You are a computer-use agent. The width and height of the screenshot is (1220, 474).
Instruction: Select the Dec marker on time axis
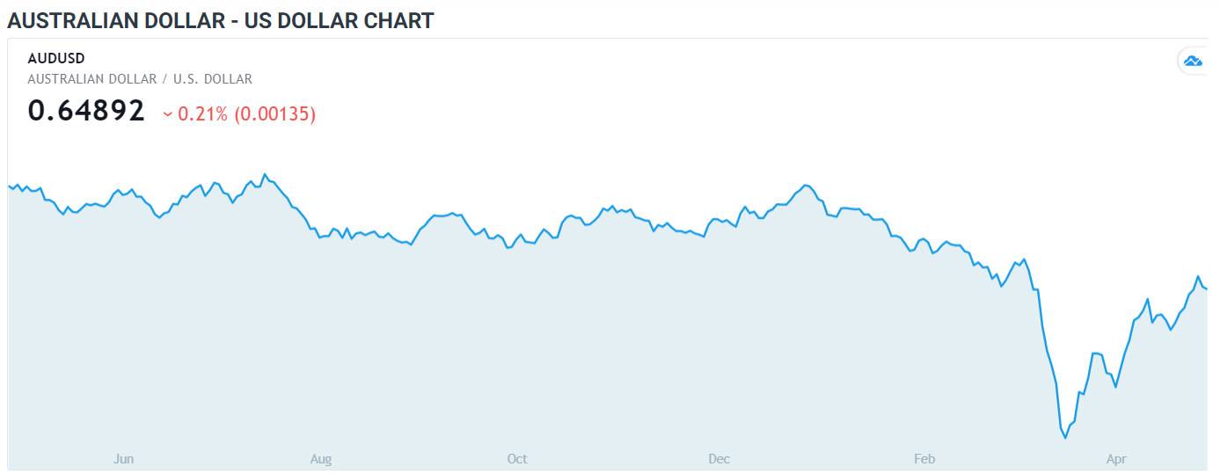click(x=720, y=459)
